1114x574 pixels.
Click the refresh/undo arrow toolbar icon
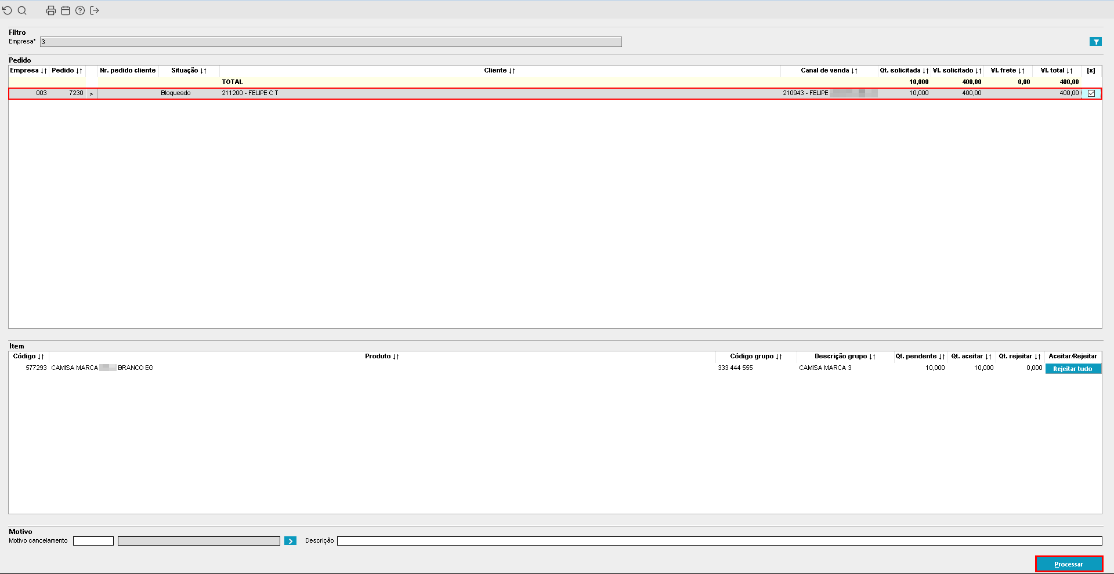tap(8, 10)
